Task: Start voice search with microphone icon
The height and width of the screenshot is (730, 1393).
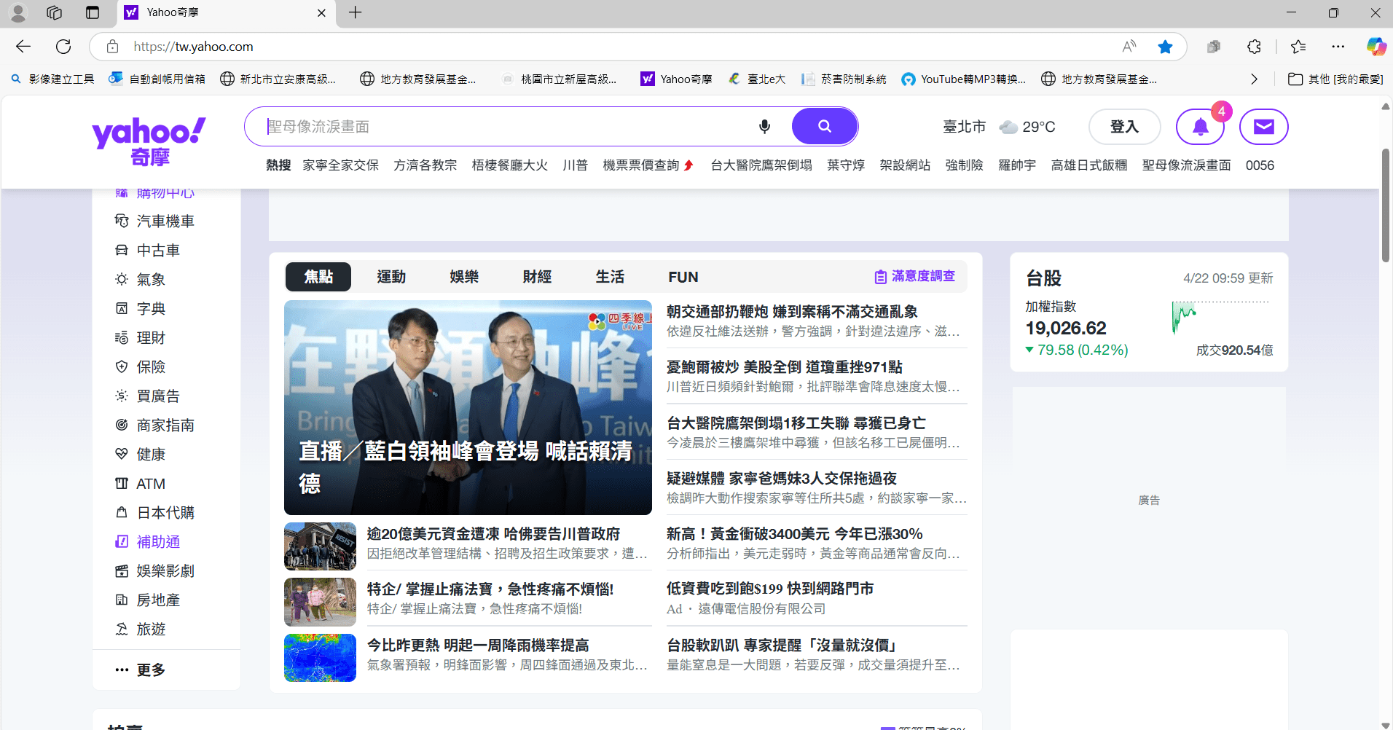Action: coord(764,127)
